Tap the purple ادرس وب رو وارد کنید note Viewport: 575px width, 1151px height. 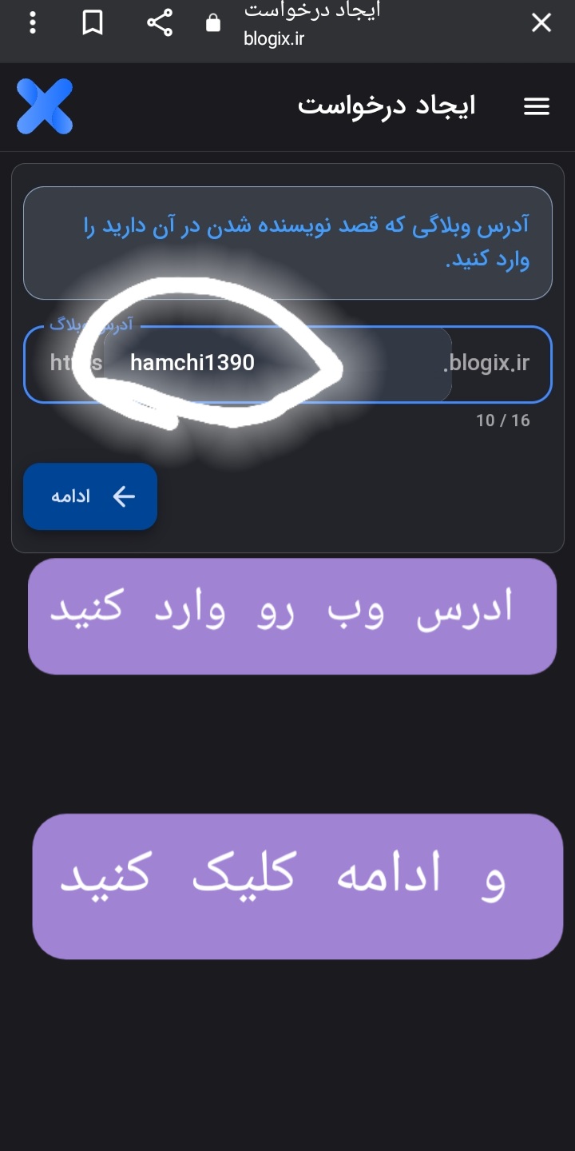(x=292, y=616)
